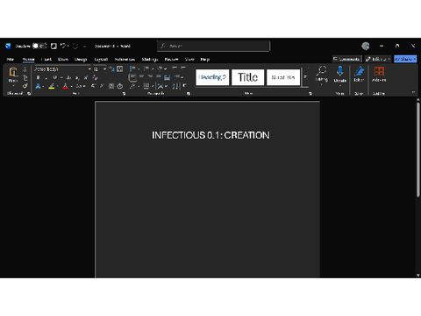This screenshot has width=421, height=316.
Task: Click the red font color button
Action: point(65,86)
